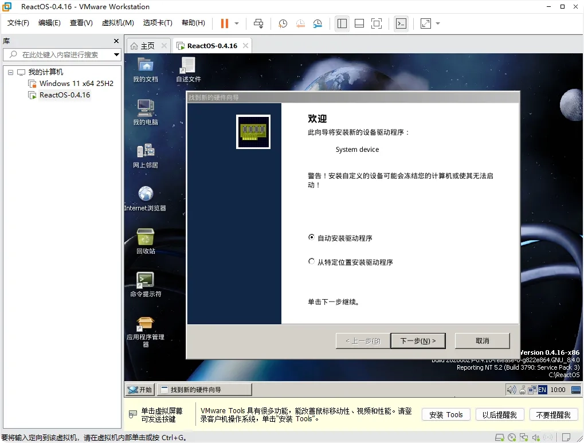The width and height of the screenshot is (584, 443).
Task: Click the 网上邻居 desktop icon
Action: point(146,156)
